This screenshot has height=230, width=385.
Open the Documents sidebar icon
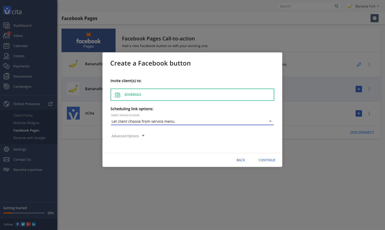pos(6,76)
